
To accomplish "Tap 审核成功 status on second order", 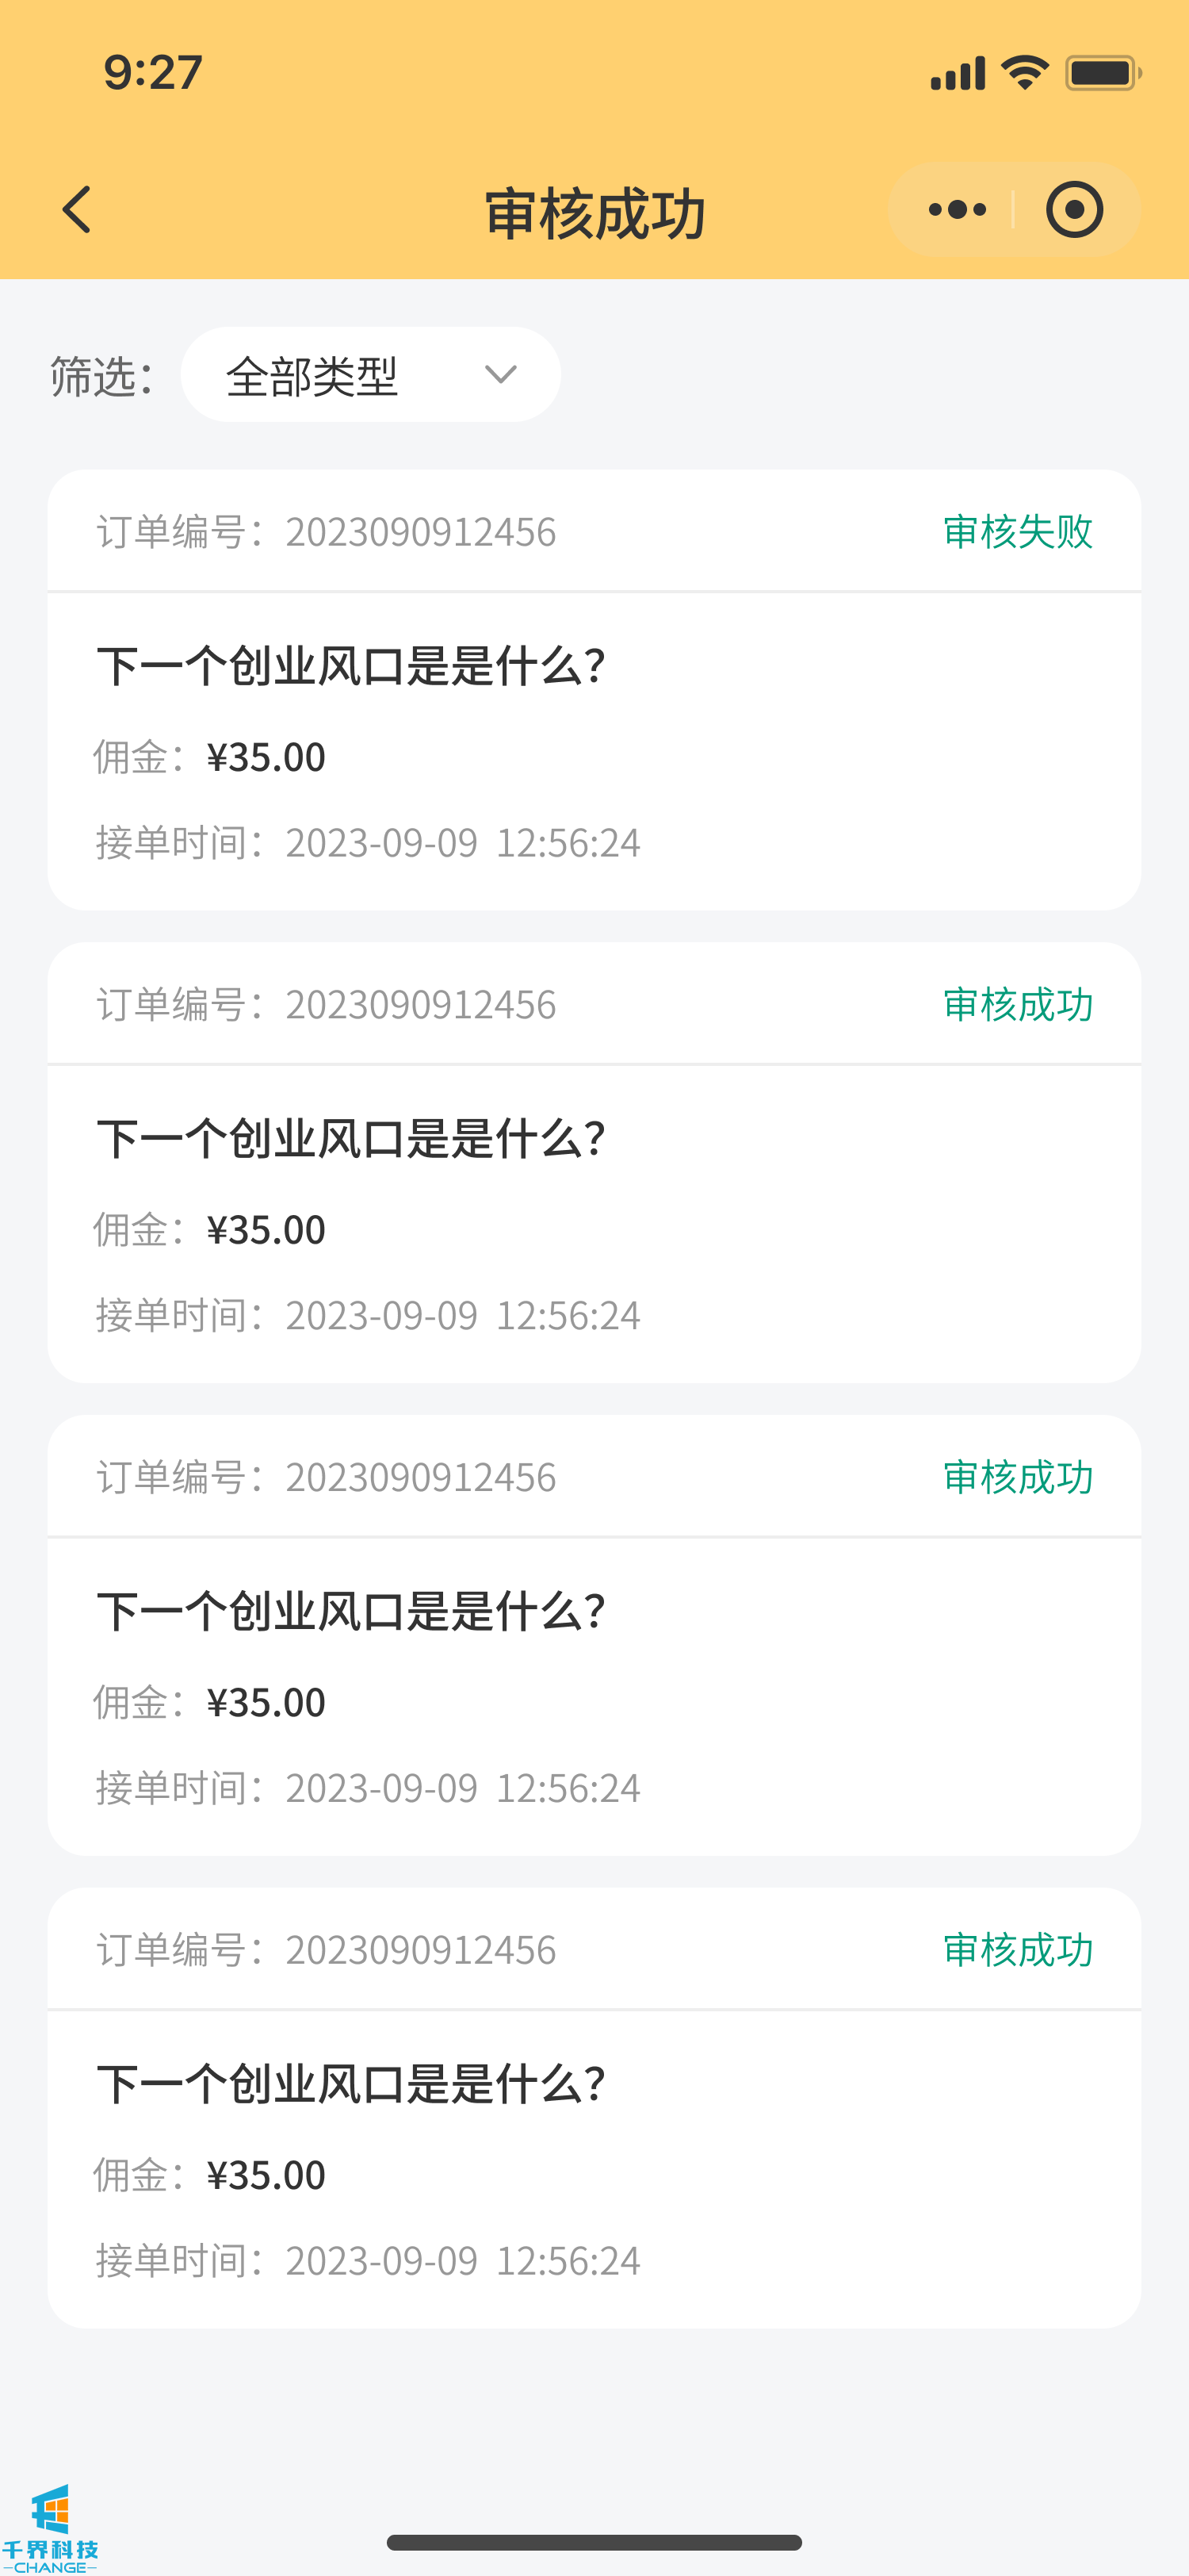I will [1017, 1005].
